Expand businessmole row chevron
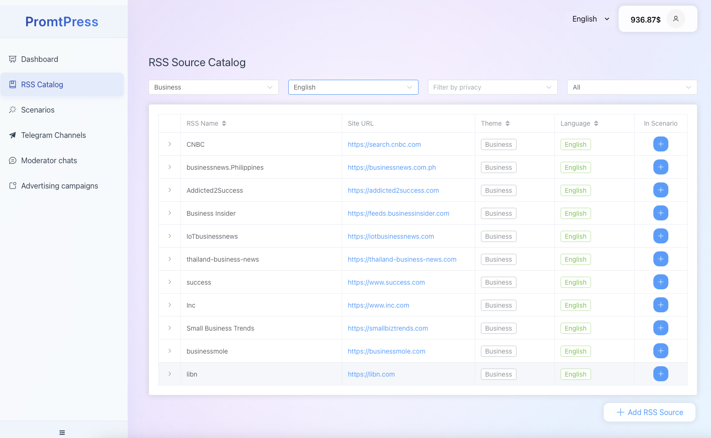 coord(170,351)
